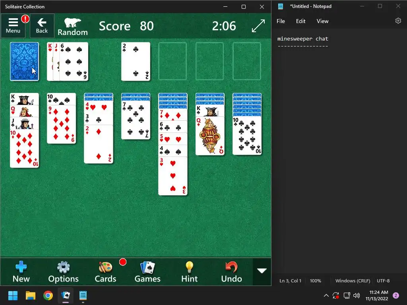Click the second empty foundation slot
This screenshot has height=305, width=407.
[x=210, y=62]
